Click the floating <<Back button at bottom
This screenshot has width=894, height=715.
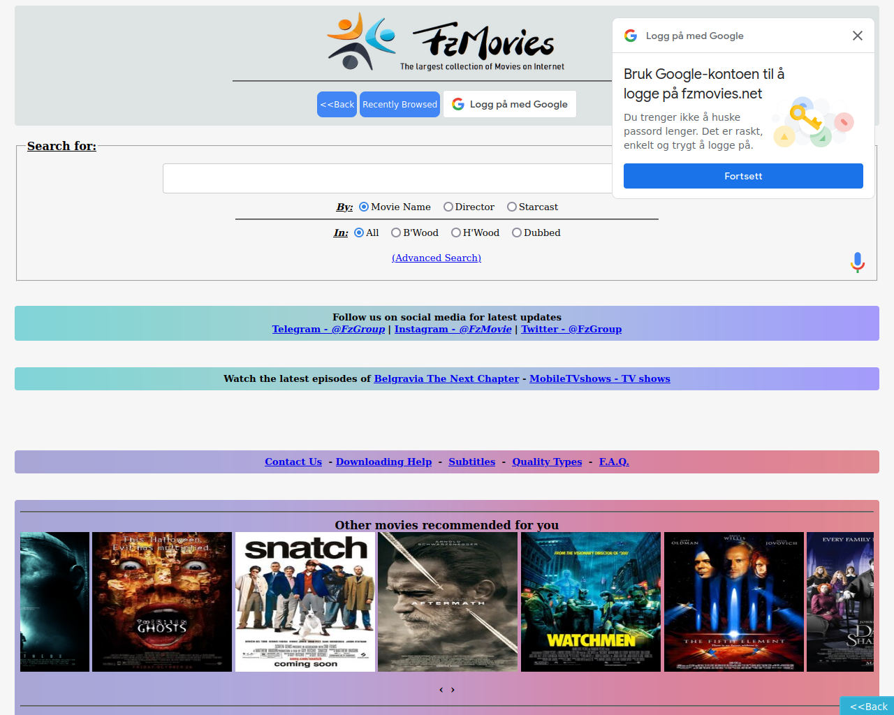click(x=867, y=706)
